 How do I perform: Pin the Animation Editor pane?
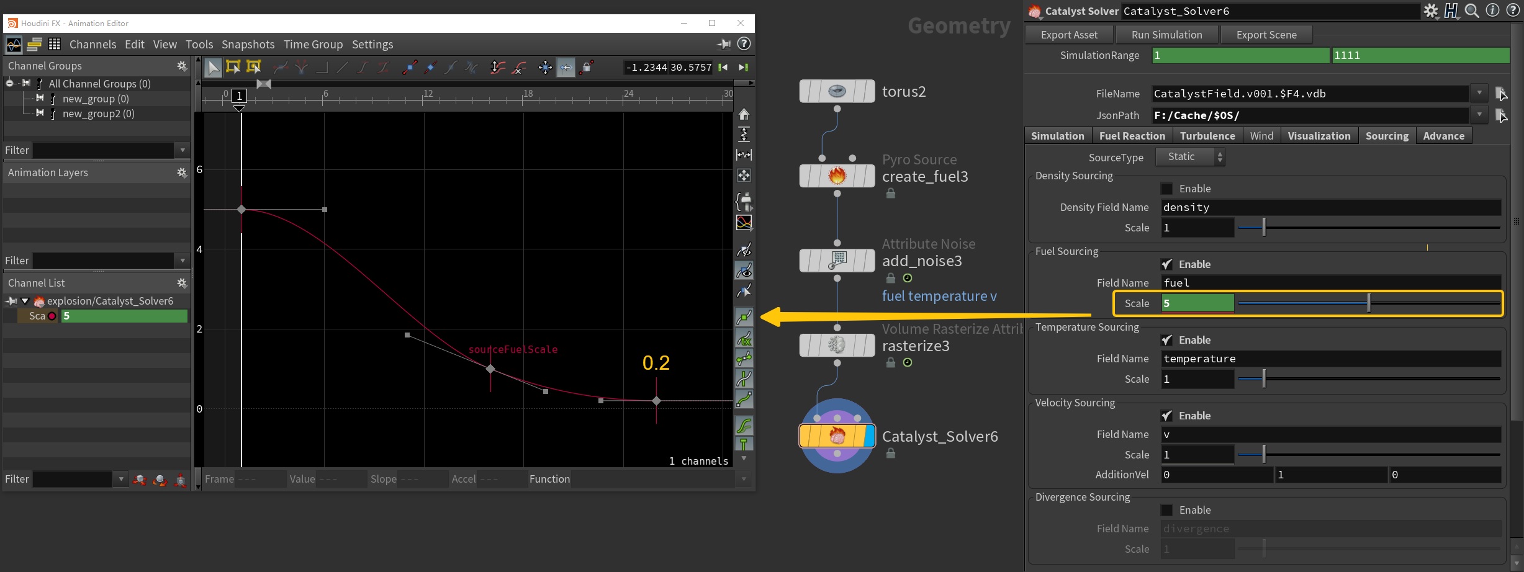[x=724, y=44]
